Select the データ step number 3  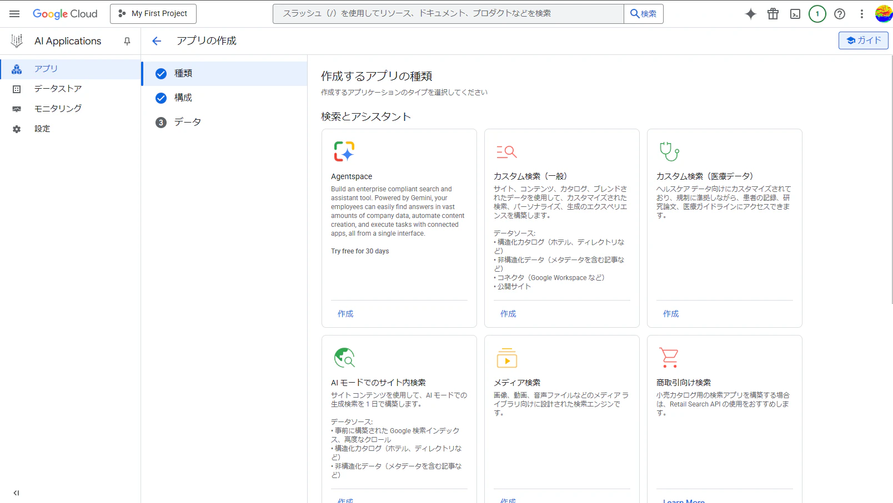tap(224, 123)
